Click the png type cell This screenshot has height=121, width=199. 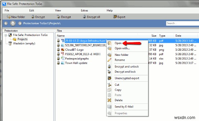click(162, 50)
